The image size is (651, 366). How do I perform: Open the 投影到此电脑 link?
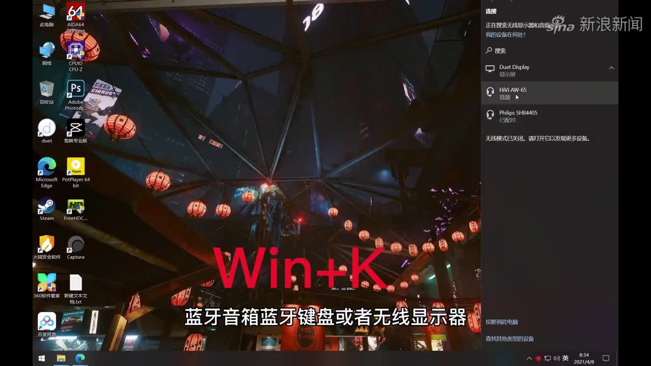(502, 322)
